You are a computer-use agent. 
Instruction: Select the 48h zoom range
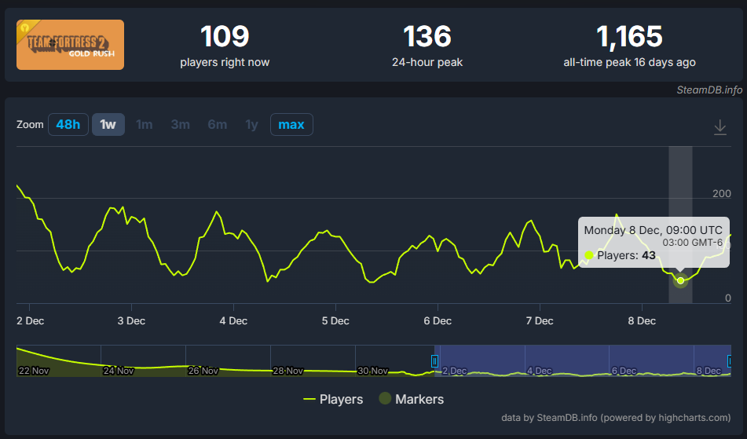click(68, 124)
